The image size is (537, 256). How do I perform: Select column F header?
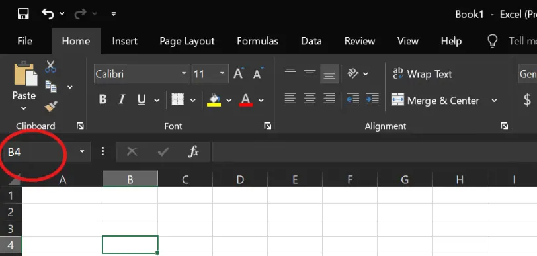pyautogui.click(x=350, y=179)
